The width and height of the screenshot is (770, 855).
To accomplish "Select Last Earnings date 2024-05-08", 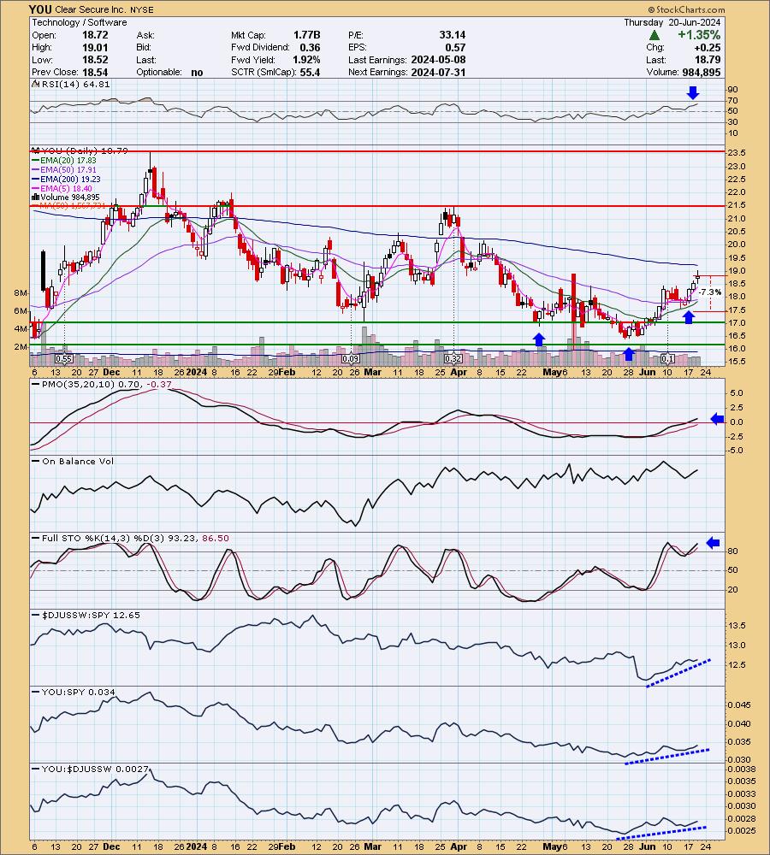I will coord(438,60).
